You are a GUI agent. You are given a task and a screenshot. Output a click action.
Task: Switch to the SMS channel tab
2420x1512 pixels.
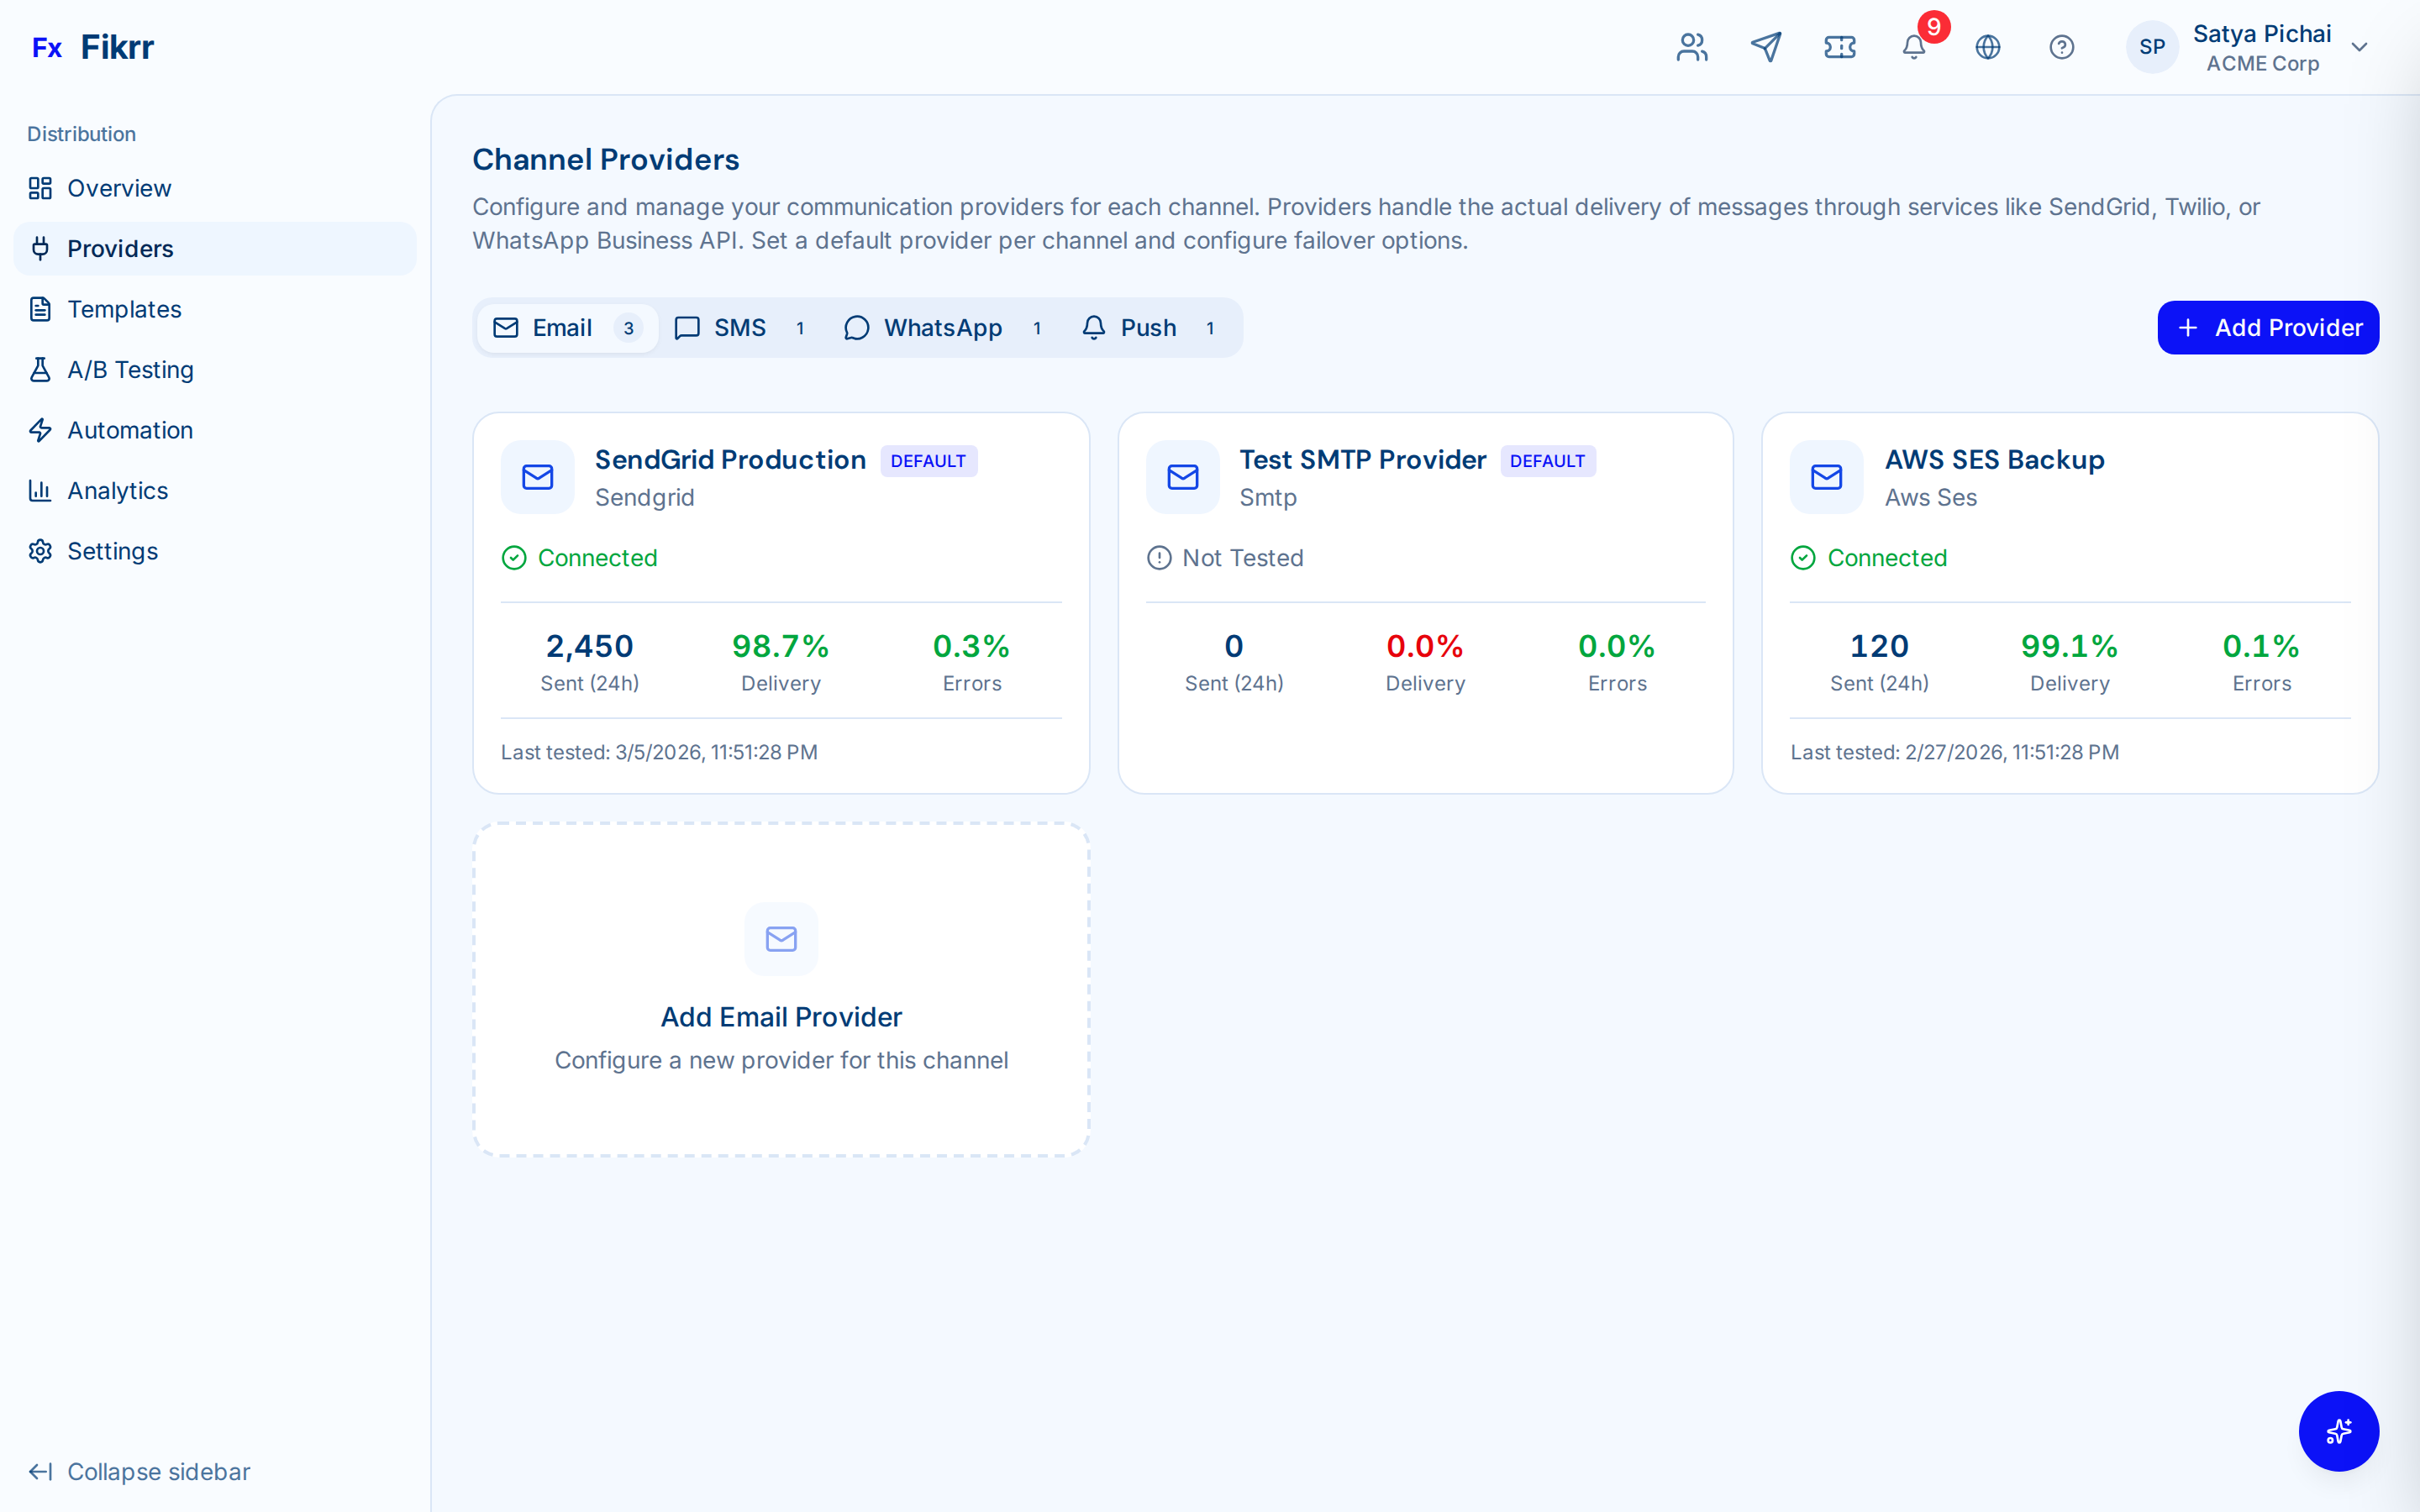point(740,327)
